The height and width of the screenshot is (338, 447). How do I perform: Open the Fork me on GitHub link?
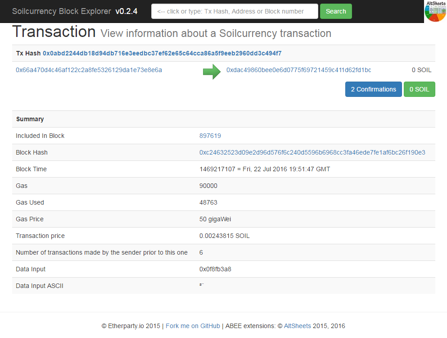(x=193, y=326)
